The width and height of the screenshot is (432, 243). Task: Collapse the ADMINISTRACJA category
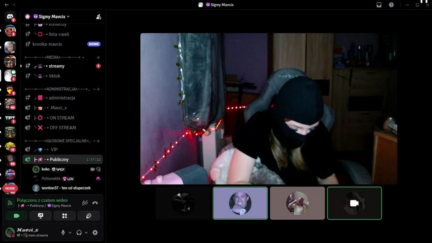(x=60, y=89)
